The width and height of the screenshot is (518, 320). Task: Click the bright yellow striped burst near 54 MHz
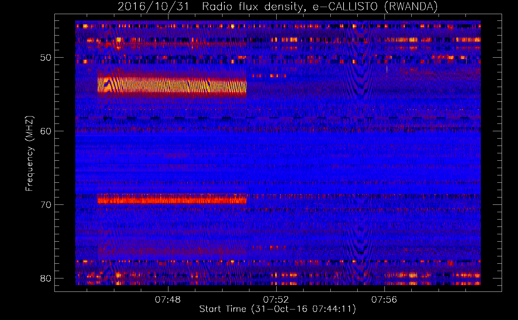172,85
